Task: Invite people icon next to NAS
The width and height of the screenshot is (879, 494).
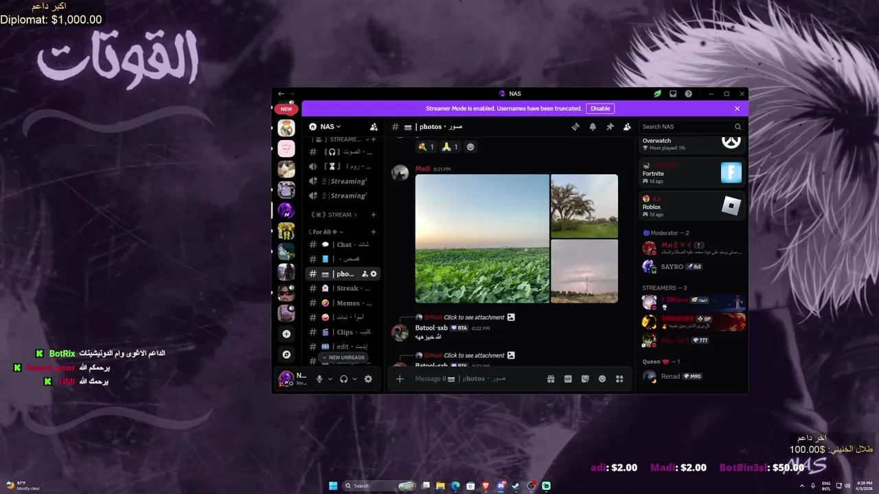Action: click(374, 127)
